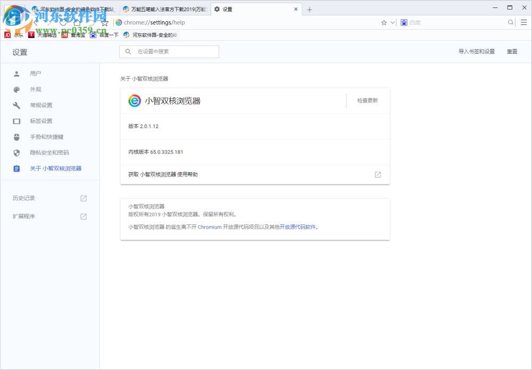Open 隐私安全和密码 via the shield icon
Image resolution: width=532 pixels, height=370 pixels.
[16, 153]
